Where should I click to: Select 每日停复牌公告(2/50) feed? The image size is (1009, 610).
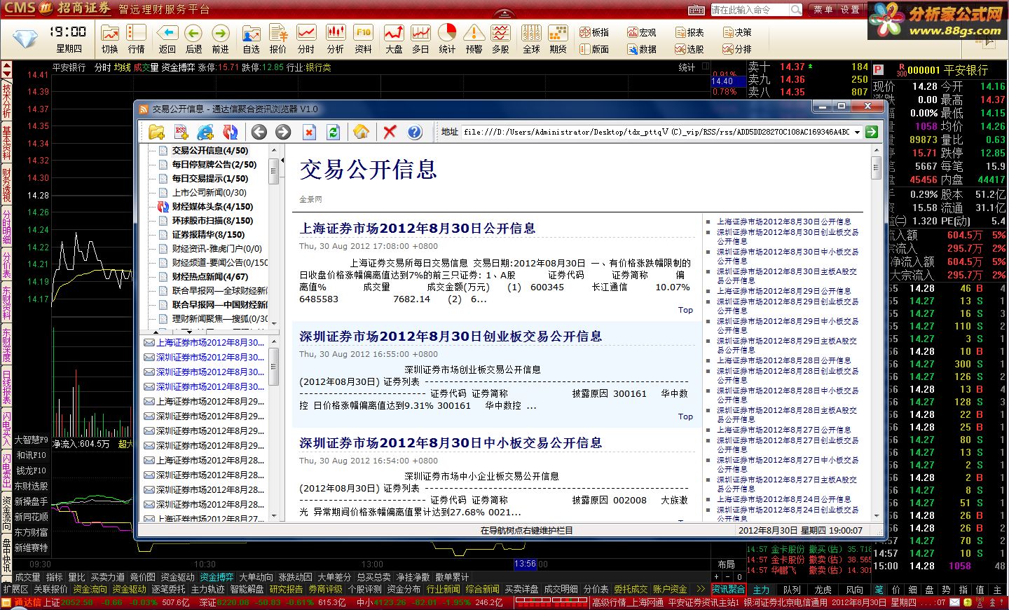coord(214,164)
